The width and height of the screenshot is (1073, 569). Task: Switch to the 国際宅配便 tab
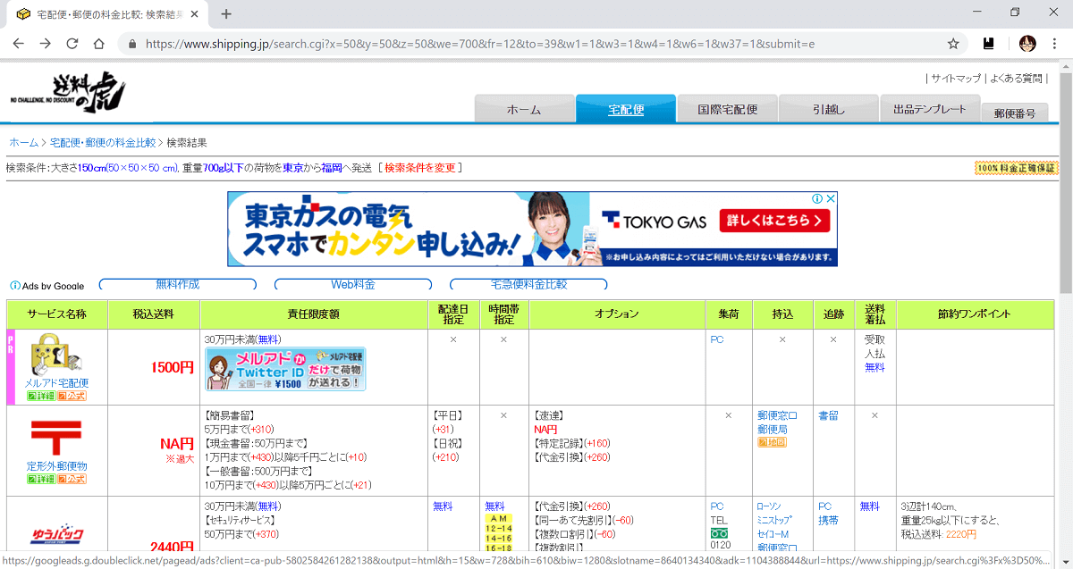pyautogui.click(x=728, y=110)
